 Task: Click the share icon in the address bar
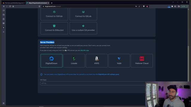(x=139, y=6)
